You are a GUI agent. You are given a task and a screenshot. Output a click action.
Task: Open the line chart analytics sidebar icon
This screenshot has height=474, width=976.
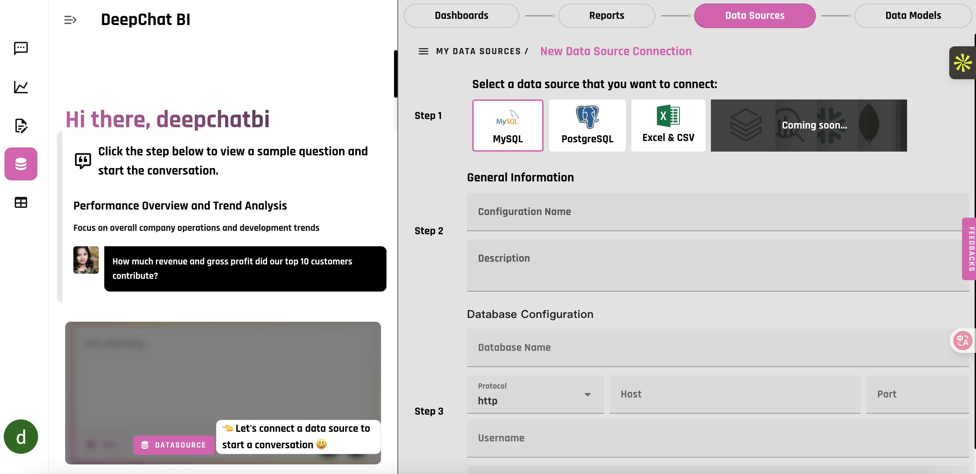tap(21, 87)
